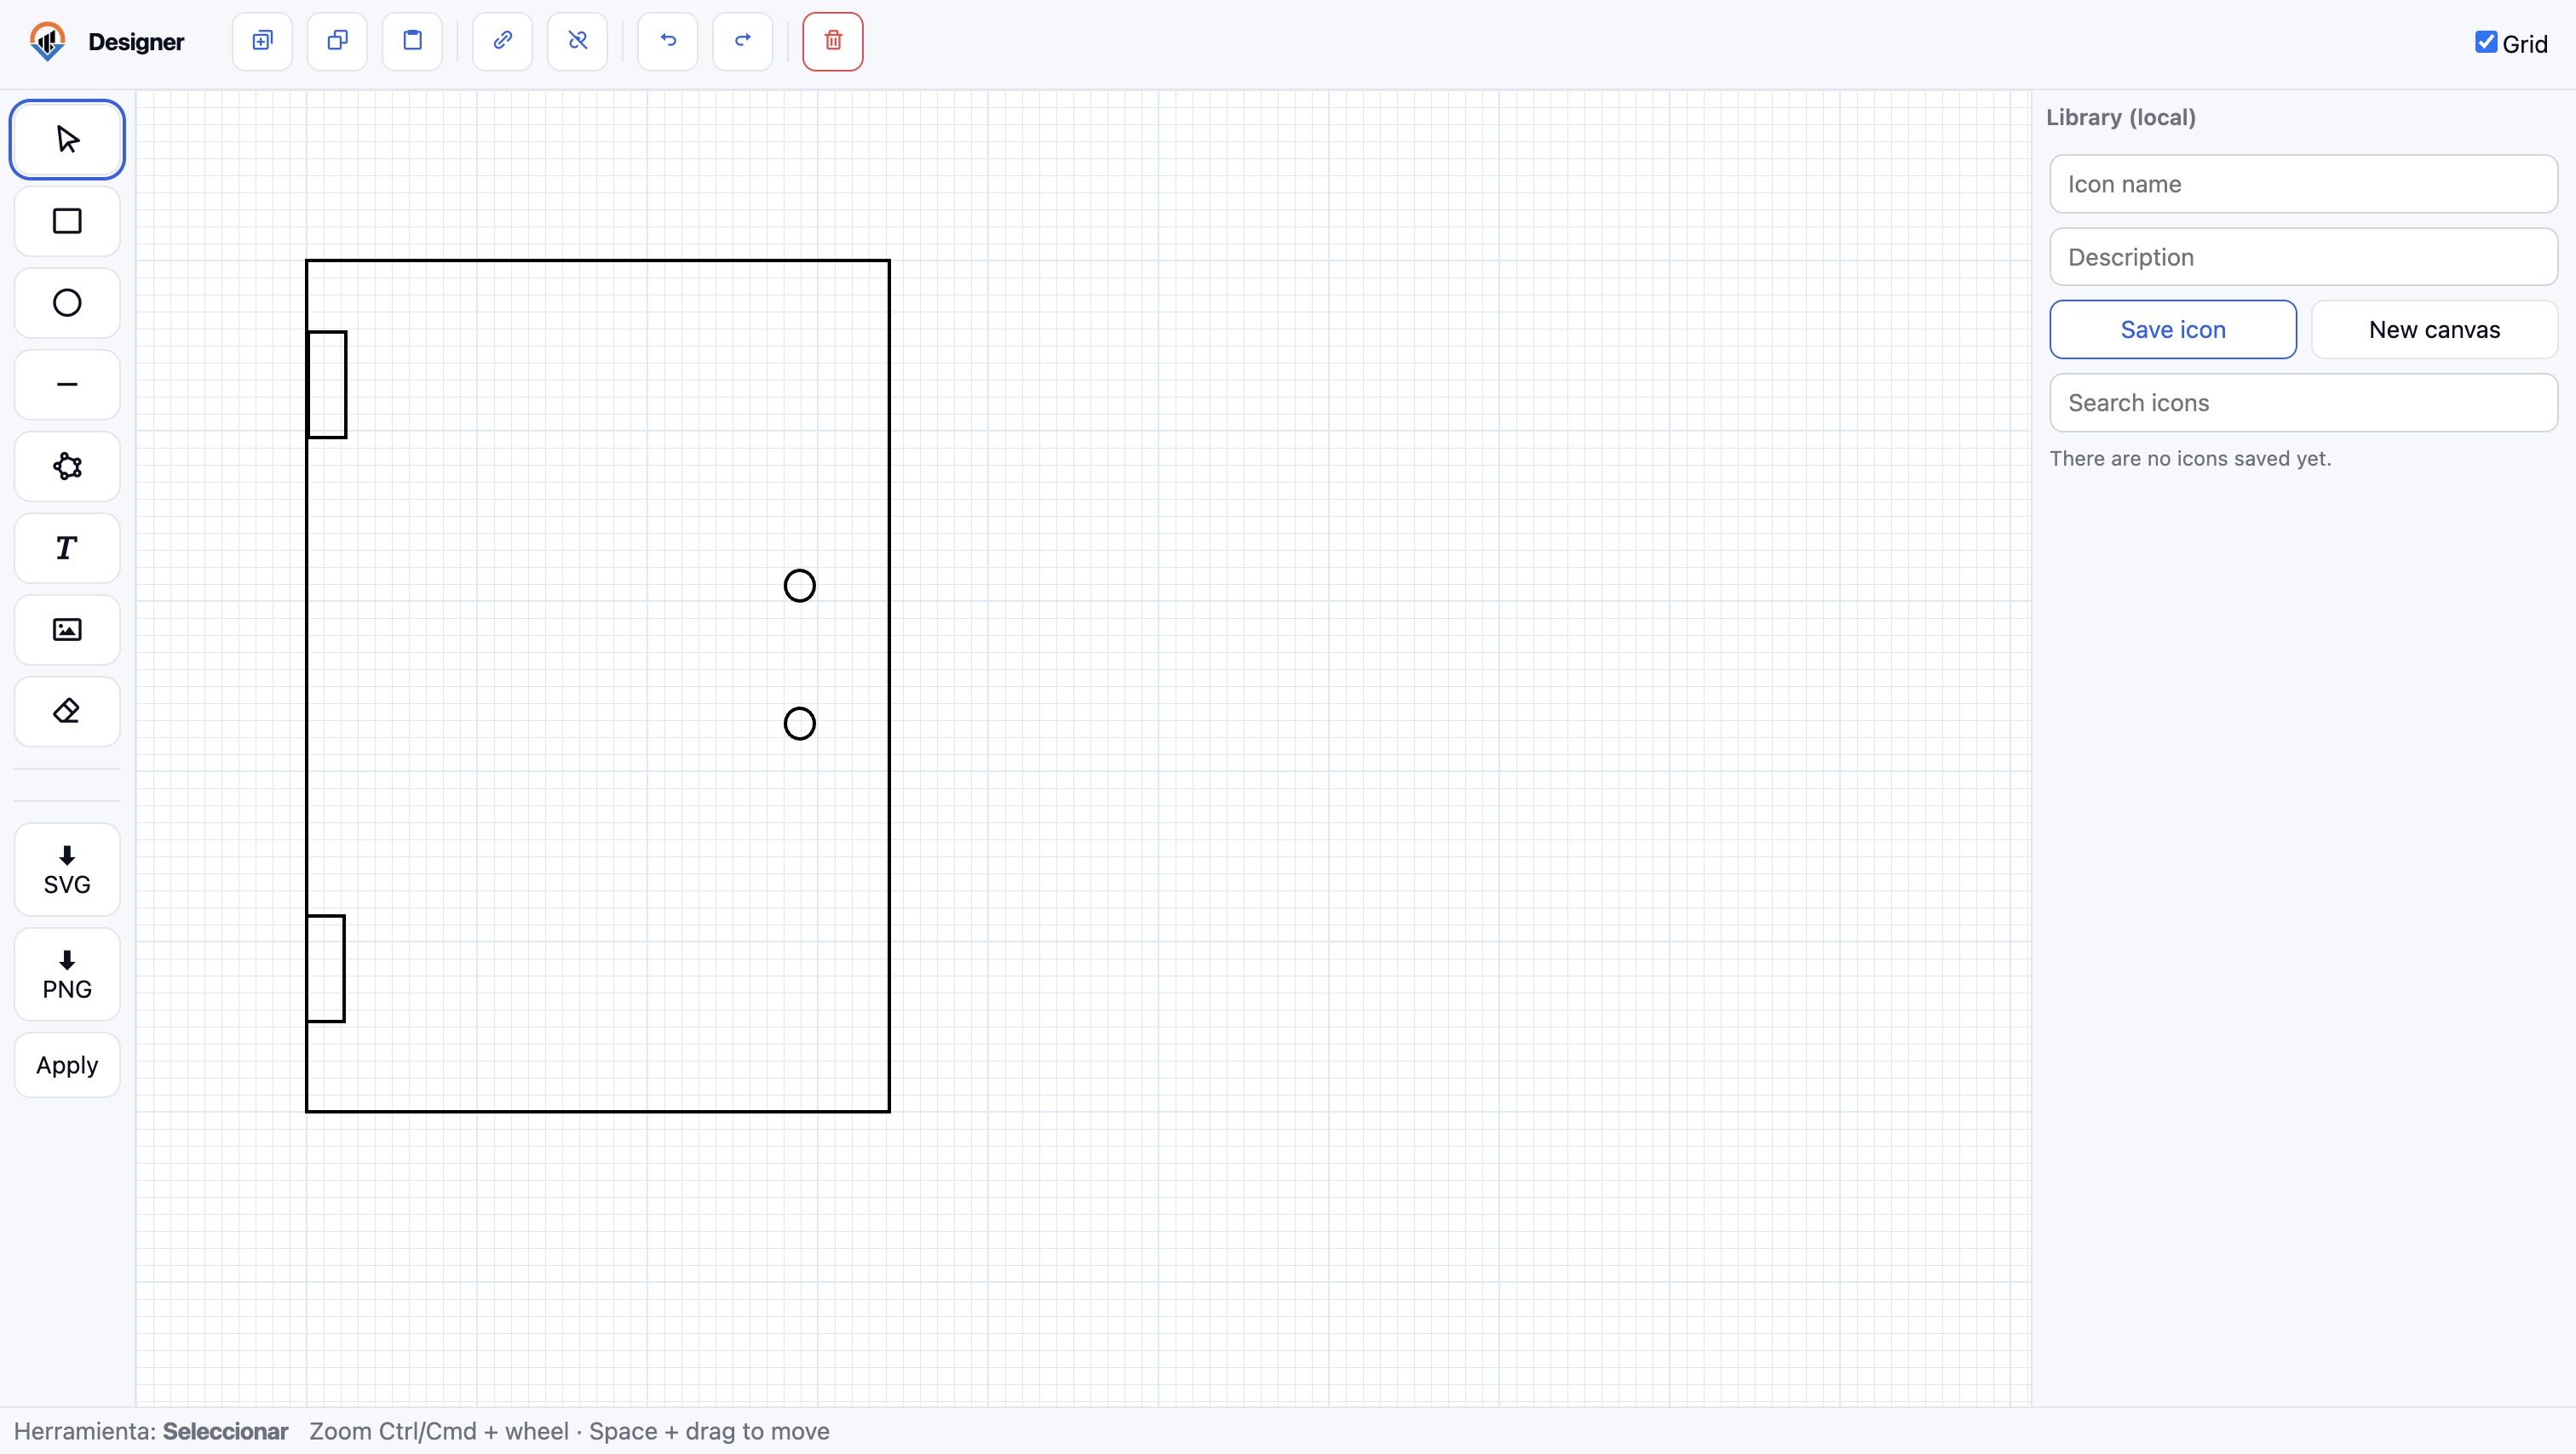Click the link objects toolbar icon
2576x1454 pixels.
502,41
